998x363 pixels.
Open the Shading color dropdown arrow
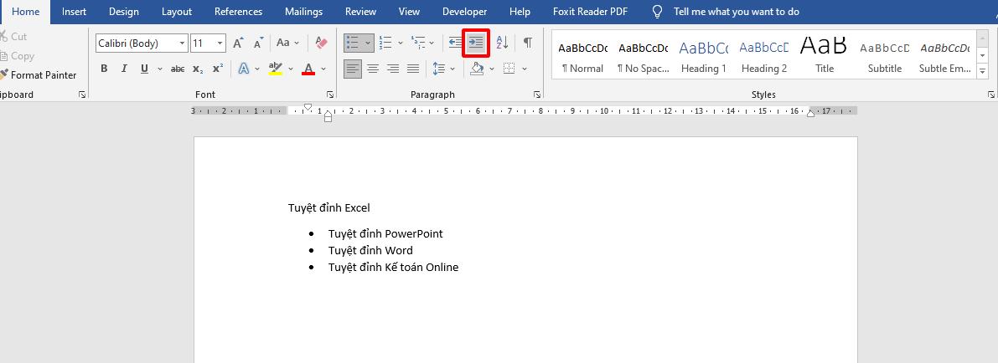[492, 69]
